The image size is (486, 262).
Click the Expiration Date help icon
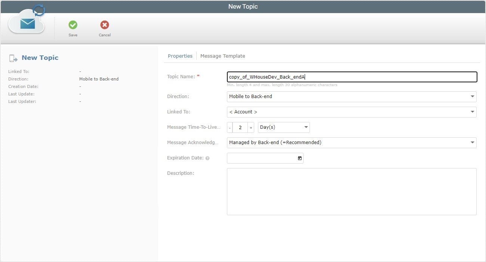click(207, 158)
